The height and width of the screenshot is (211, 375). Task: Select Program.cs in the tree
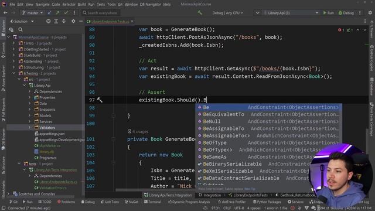[x=47, y=158]
